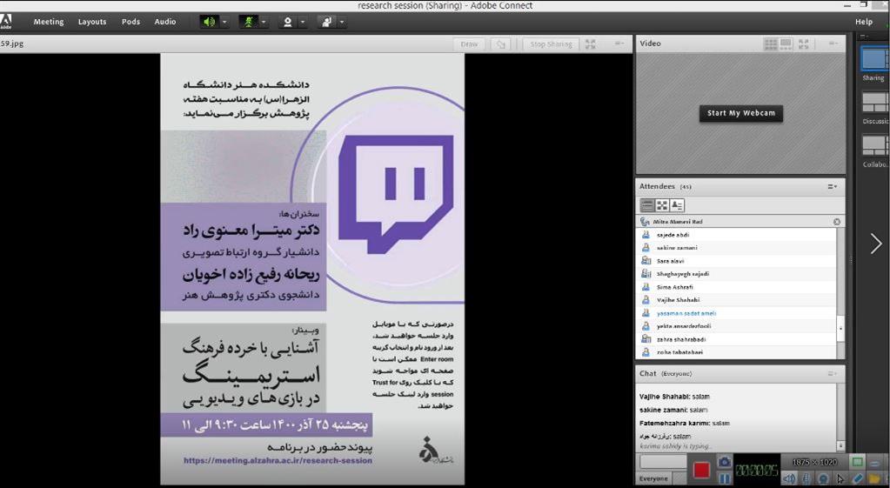The height and width of the screenshot is (488, 890).
Task: Select the recorder pen annotation icon
Action: (858, 479)
